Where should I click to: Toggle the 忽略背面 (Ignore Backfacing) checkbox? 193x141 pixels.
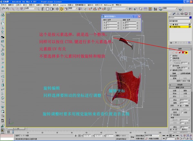coord(170,58)
